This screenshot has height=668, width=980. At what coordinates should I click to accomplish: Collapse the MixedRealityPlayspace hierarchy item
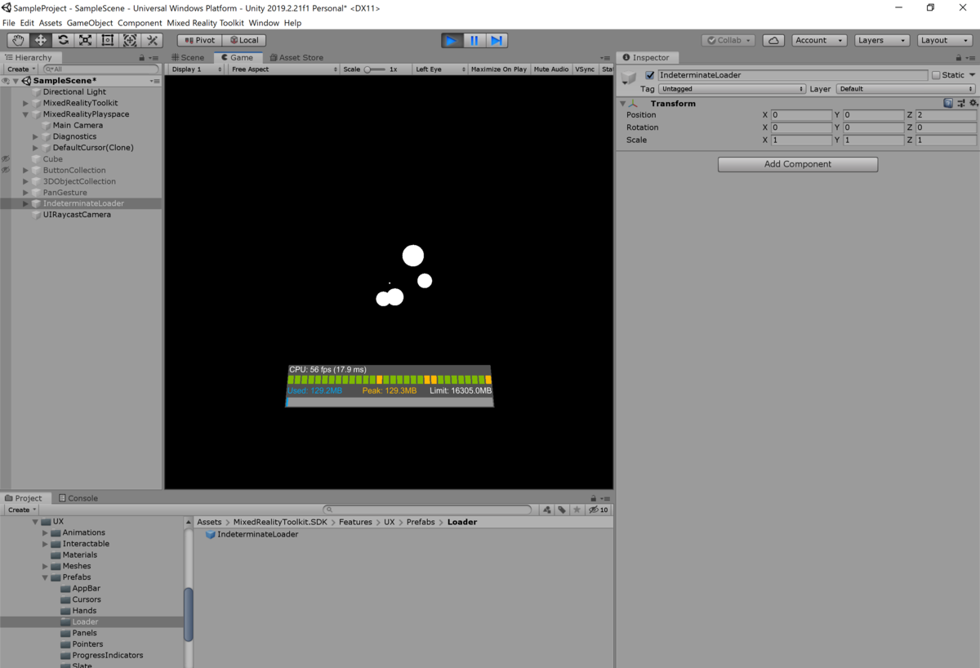pos(26,115)
